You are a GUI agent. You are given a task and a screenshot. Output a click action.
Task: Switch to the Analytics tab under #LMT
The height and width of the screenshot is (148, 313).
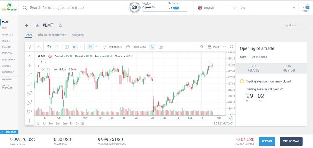[77, 35]
